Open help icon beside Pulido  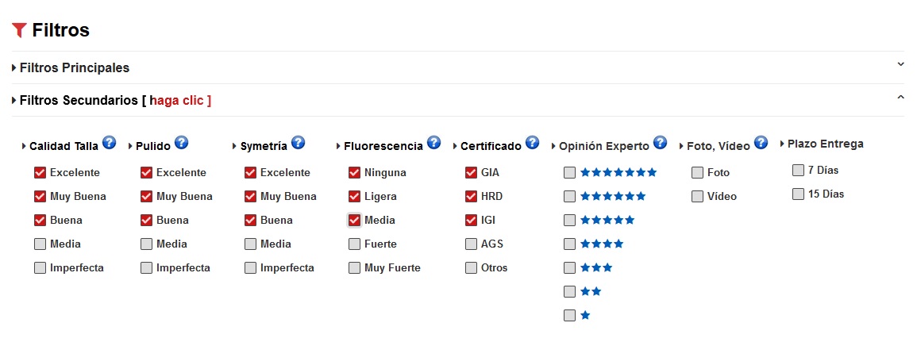click(x=181, y=143)
